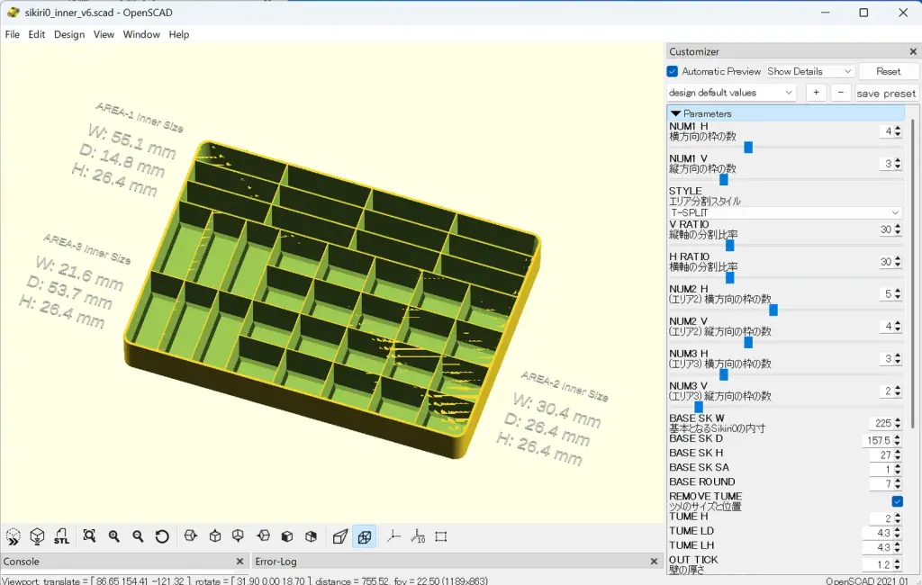
Task: Click the save preset button
Action: coord(886,93)
